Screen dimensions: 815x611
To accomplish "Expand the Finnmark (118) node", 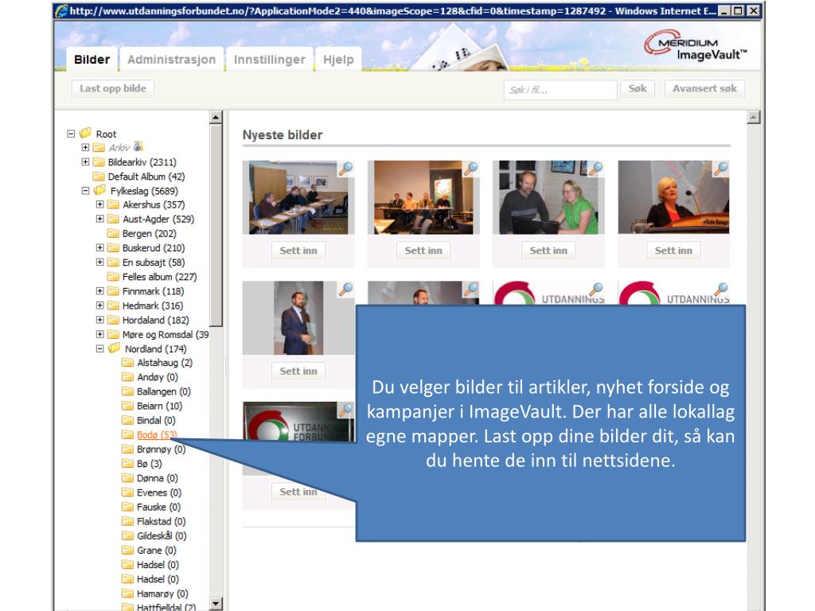I will pos(99,291).
